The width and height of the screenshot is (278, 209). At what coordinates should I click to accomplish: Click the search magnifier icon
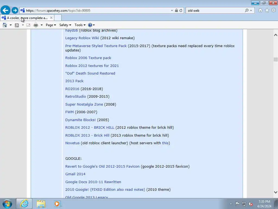(247, 11)
